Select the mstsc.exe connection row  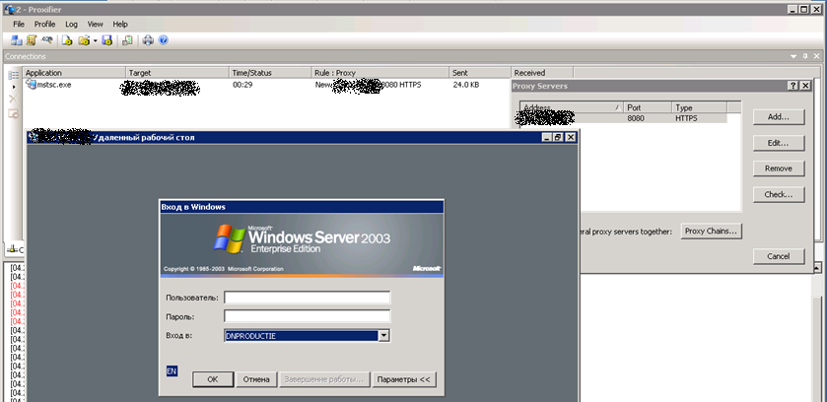click(x=267, y=85)
